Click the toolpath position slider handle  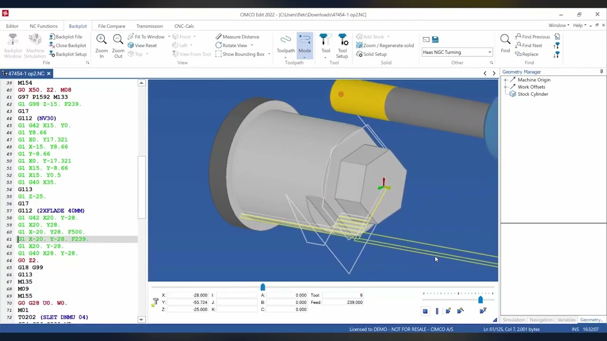(x=263, y=287)
